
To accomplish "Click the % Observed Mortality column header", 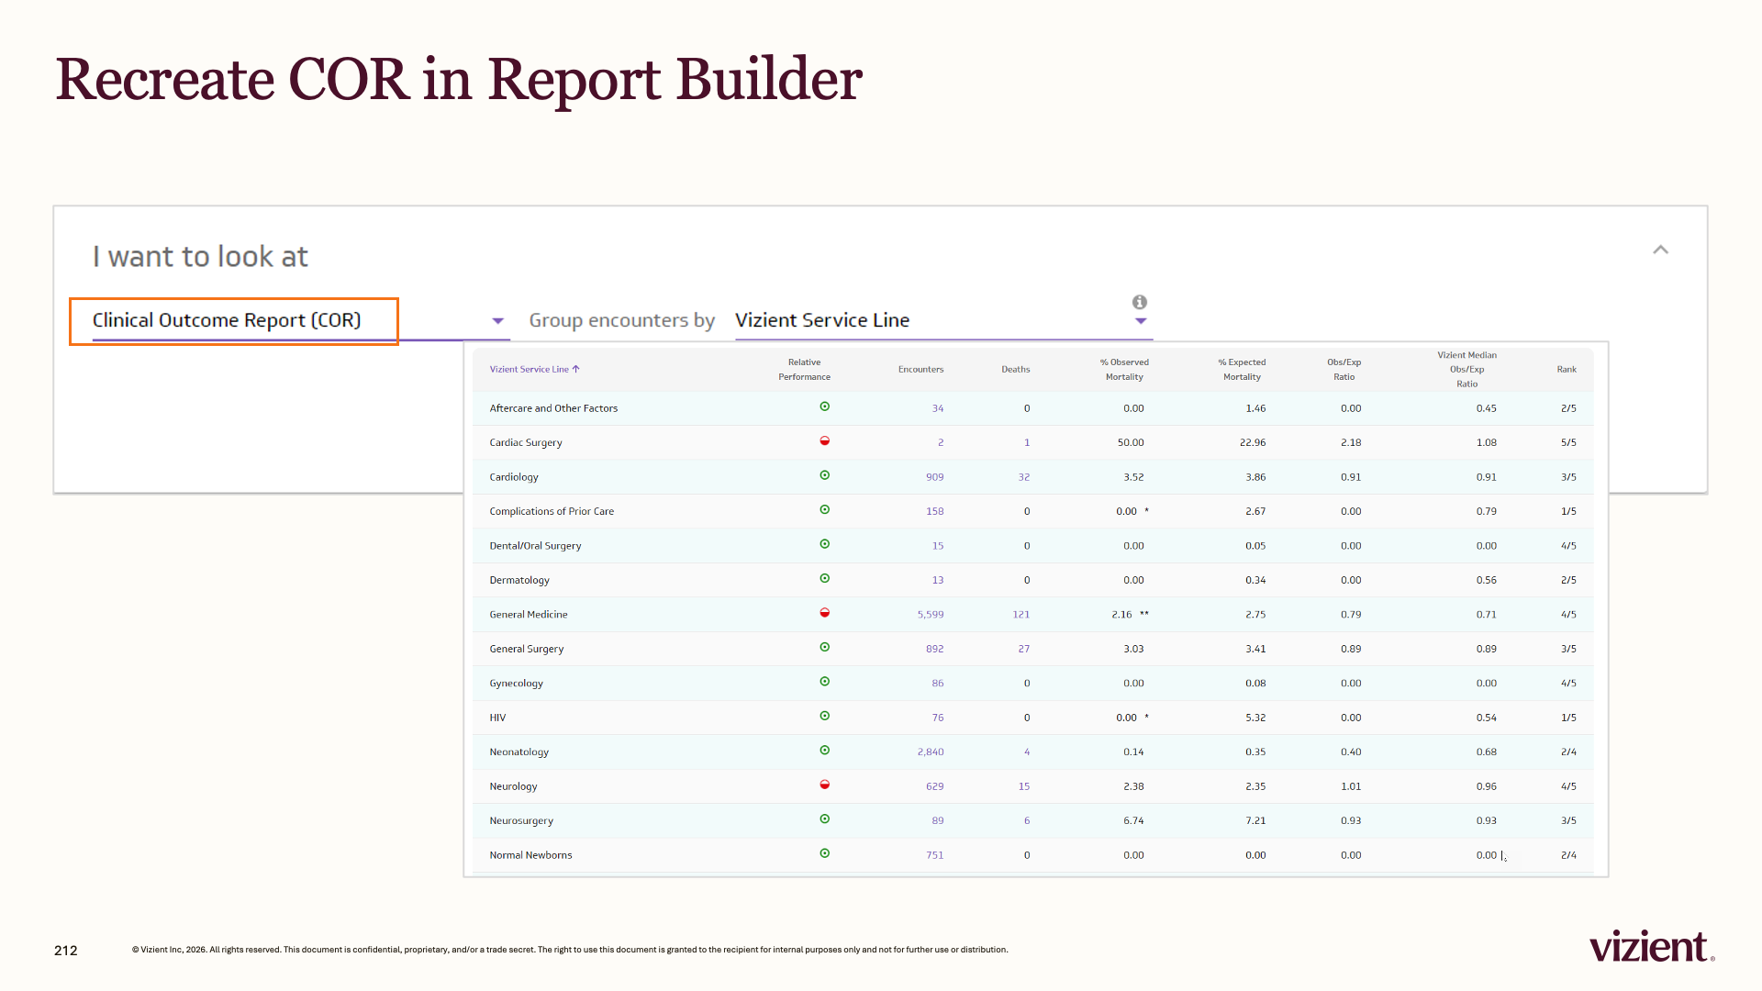I will tap(1124, 370).
